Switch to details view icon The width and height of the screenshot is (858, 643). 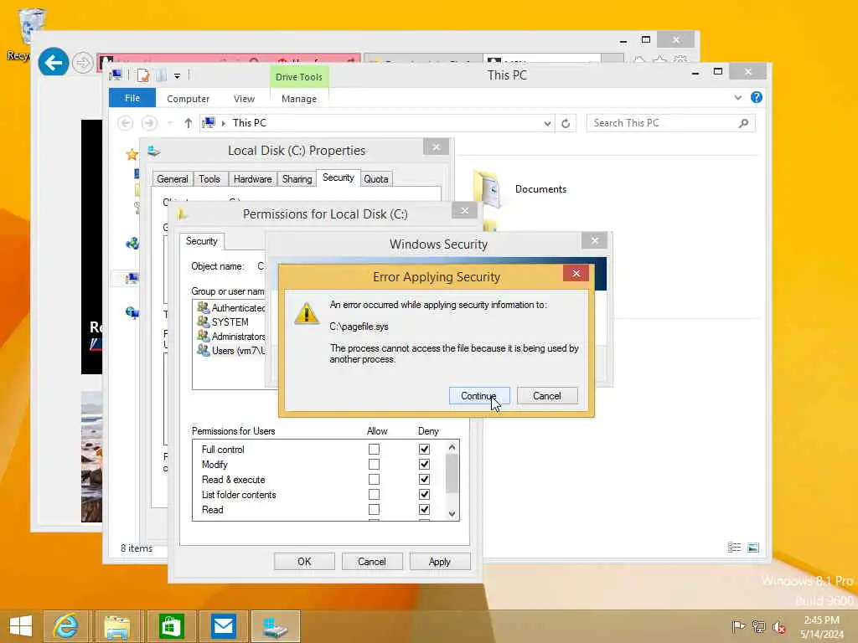click(734, 548)
